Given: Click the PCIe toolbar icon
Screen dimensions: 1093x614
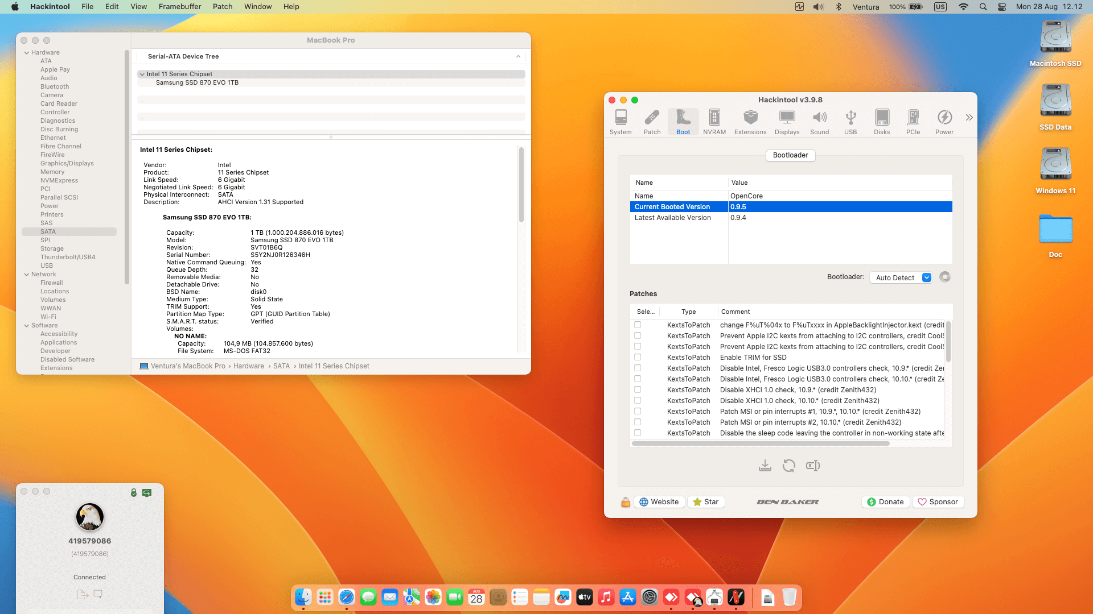Looking at the screenshot, I should click(913, 121).
